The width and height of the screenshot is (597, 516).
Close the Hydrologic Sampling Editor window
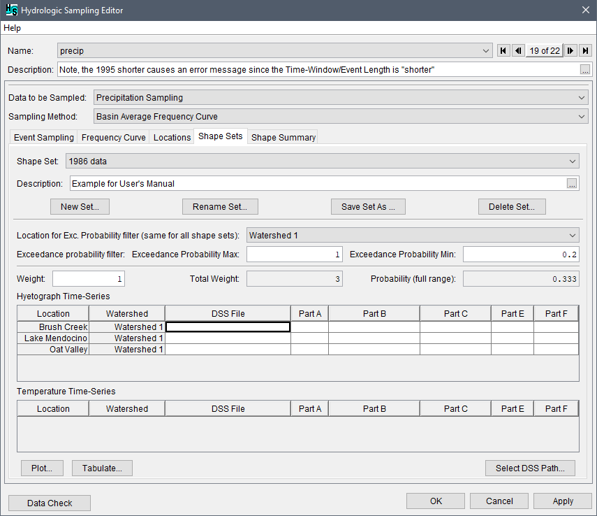tap(586, 10)
